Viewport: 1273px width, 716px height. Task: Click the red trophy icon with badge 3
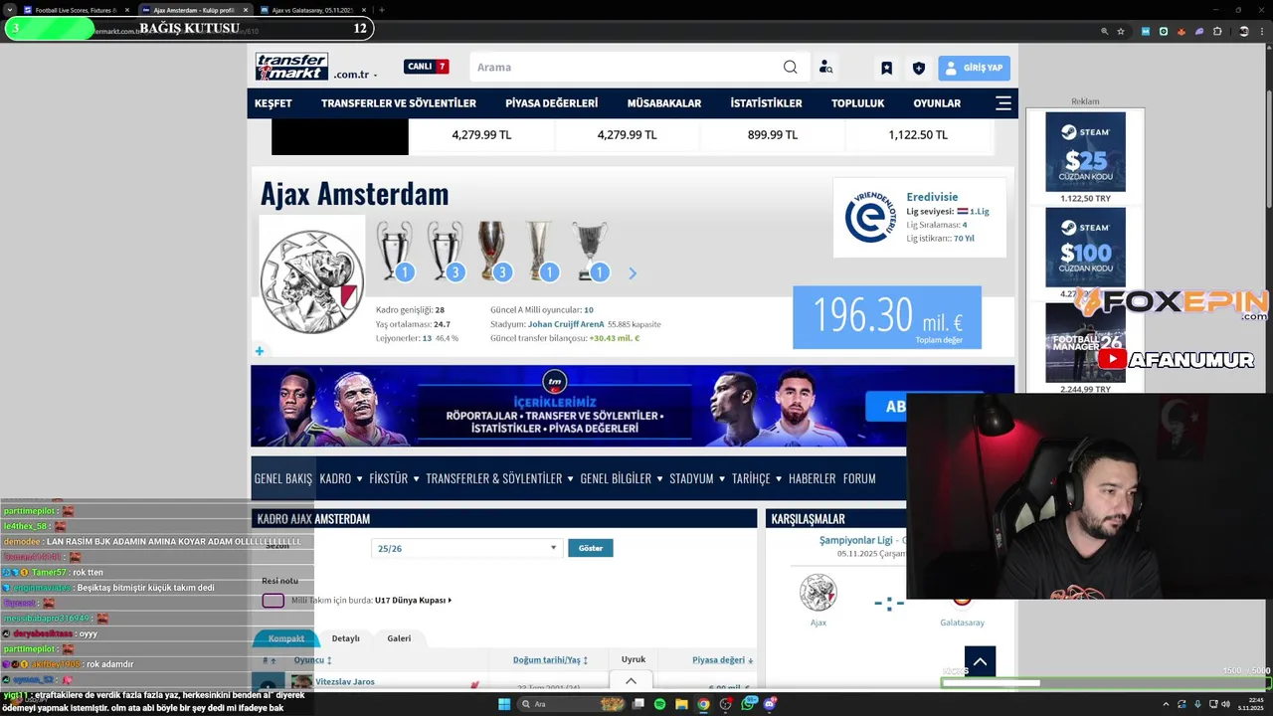(492, 251)
